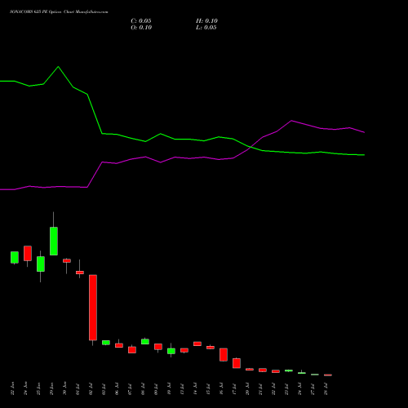Click the 08 Jul date label
The image size is (408, 408).
pos(143,389)
